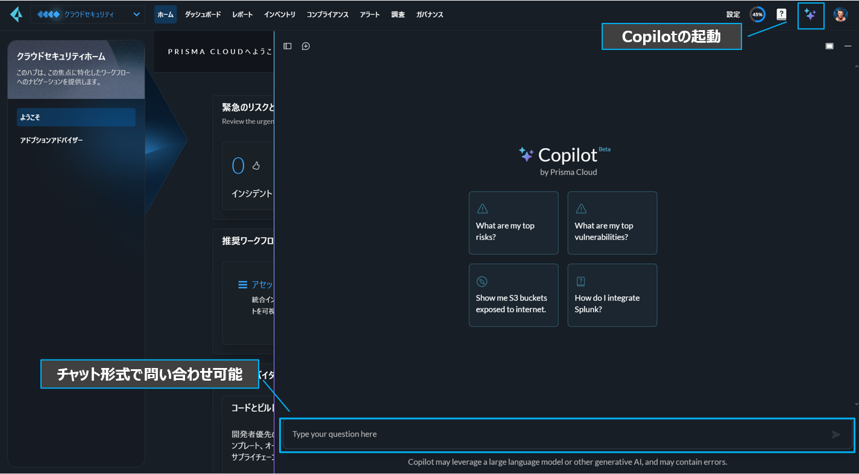Click the Prisma Cloud logo

click(x=16, y=14)
